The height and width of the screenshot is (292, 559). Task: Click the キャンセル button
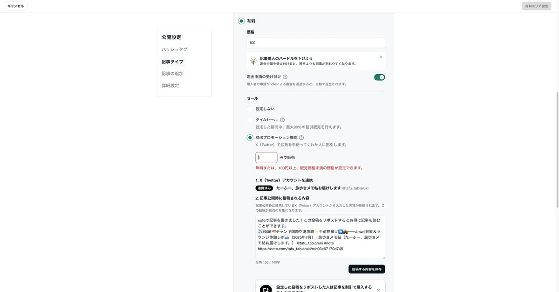[16, 6]
